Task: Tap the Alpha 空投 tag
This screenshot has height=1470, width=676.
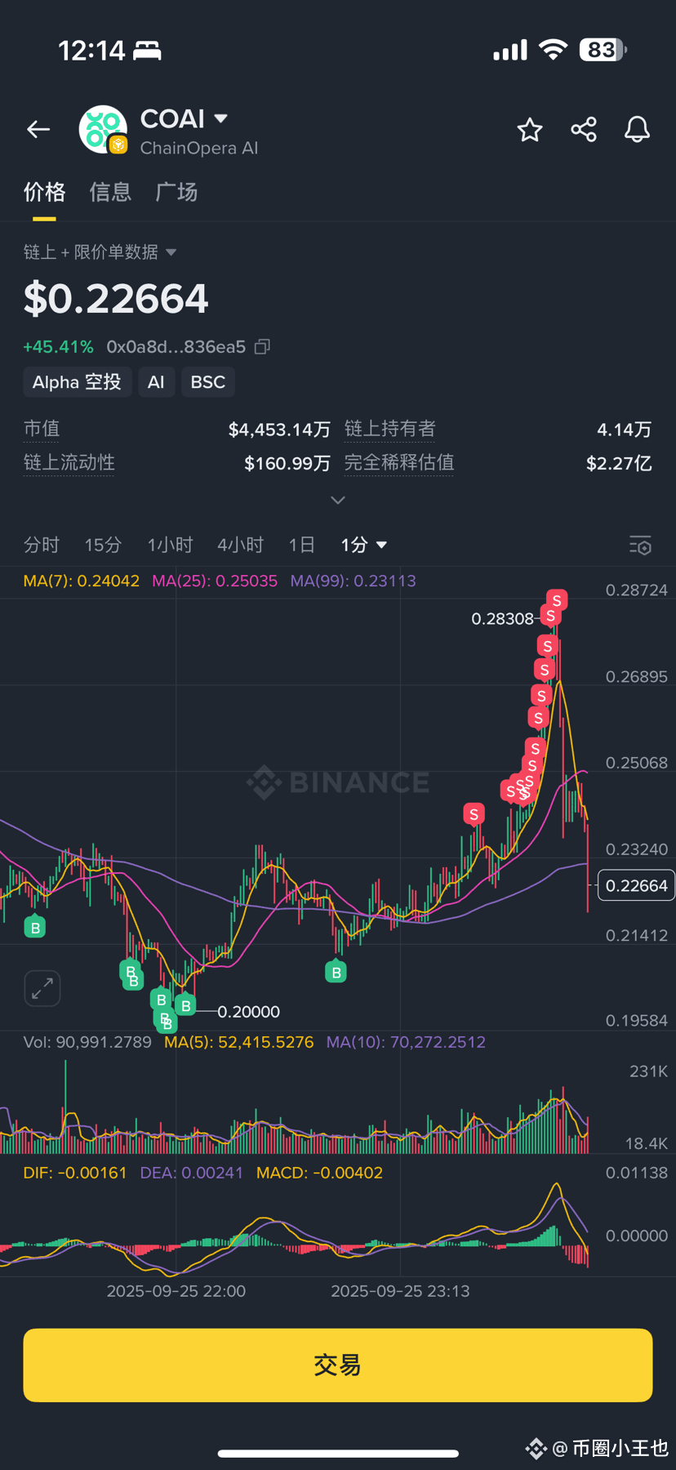Action: coord(77,382)
